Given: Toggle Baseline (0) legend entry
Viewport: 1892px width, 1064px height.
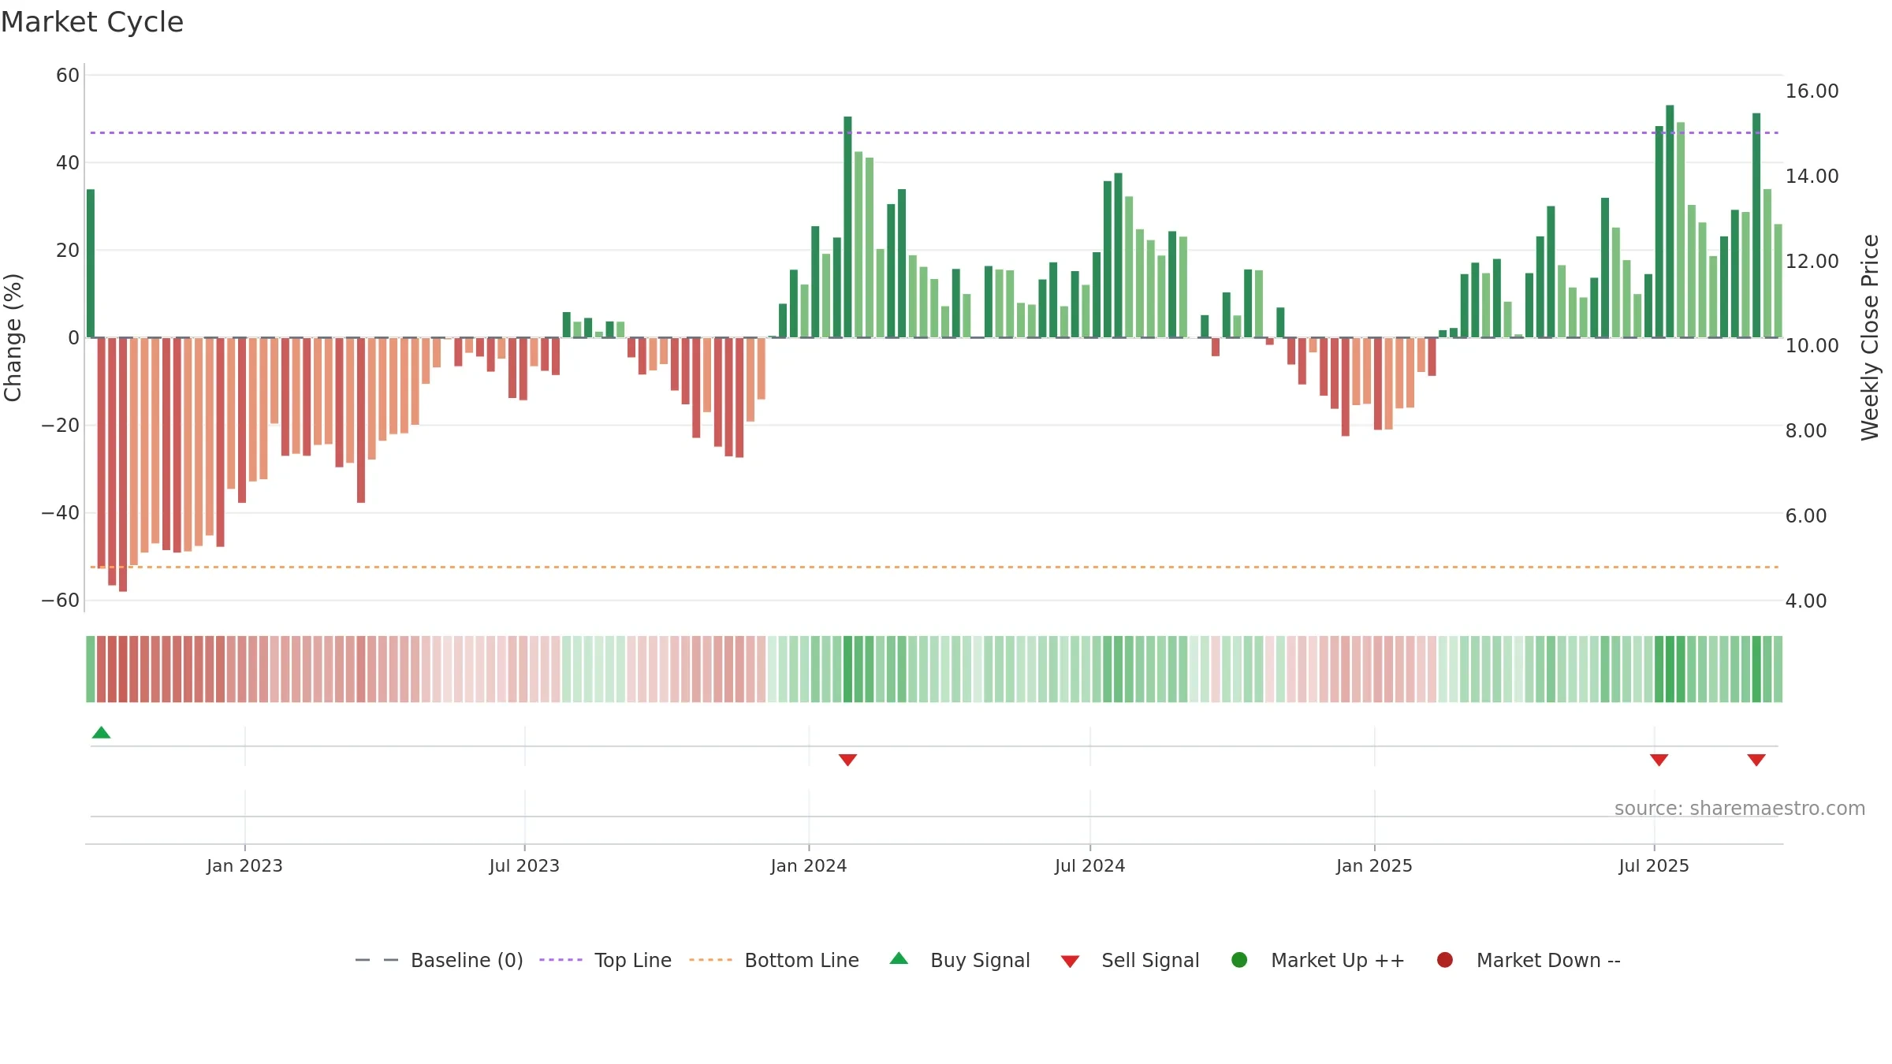Looking at the screenshot, I should (439, 960).
